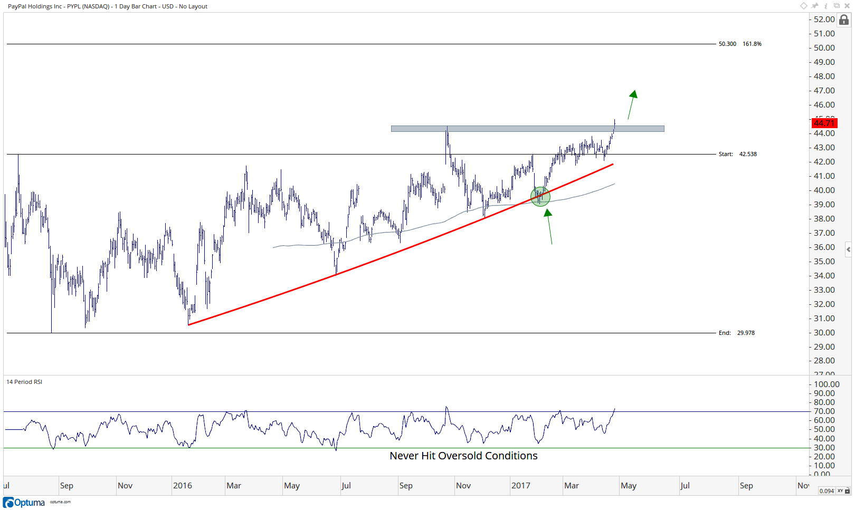The image size is (855, 510).
Task: Click '2016' on the date axis
Action: (x=183, y=486)
